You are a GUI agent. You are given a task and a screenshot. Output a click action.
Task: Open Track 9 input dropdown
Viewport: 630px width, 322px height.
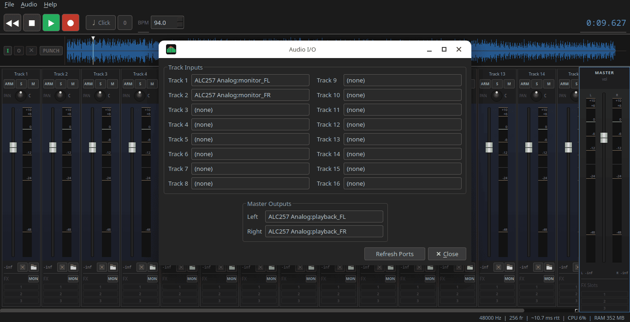(x=403, y=80)
